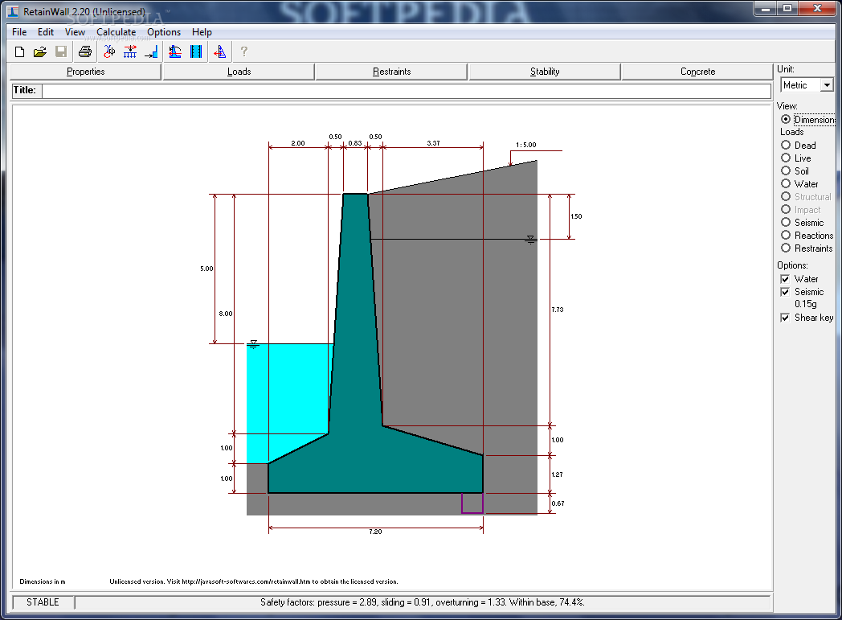Uncheck the Shear key checkbox
The width and height of the screenshot is (842, 620).
[x=785, y=318]
